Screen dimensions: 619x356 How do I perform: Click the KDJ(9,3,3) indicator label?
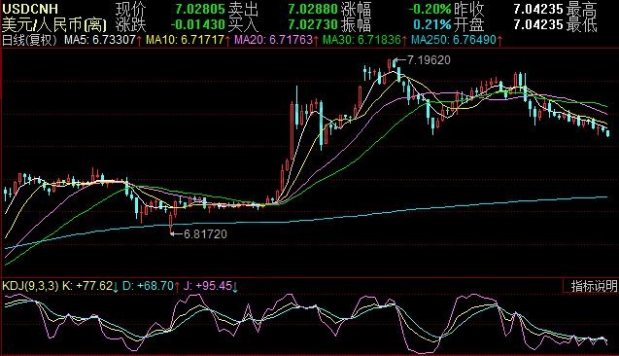tap(30, 286)
